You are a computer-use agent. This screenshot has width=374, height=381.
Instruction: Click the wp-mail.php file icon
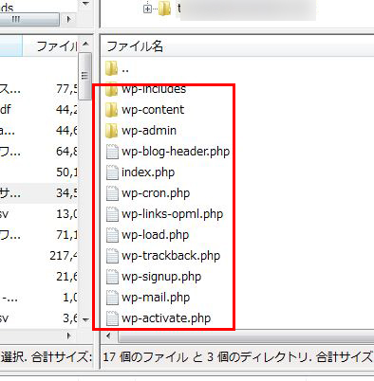coord(112,298)
